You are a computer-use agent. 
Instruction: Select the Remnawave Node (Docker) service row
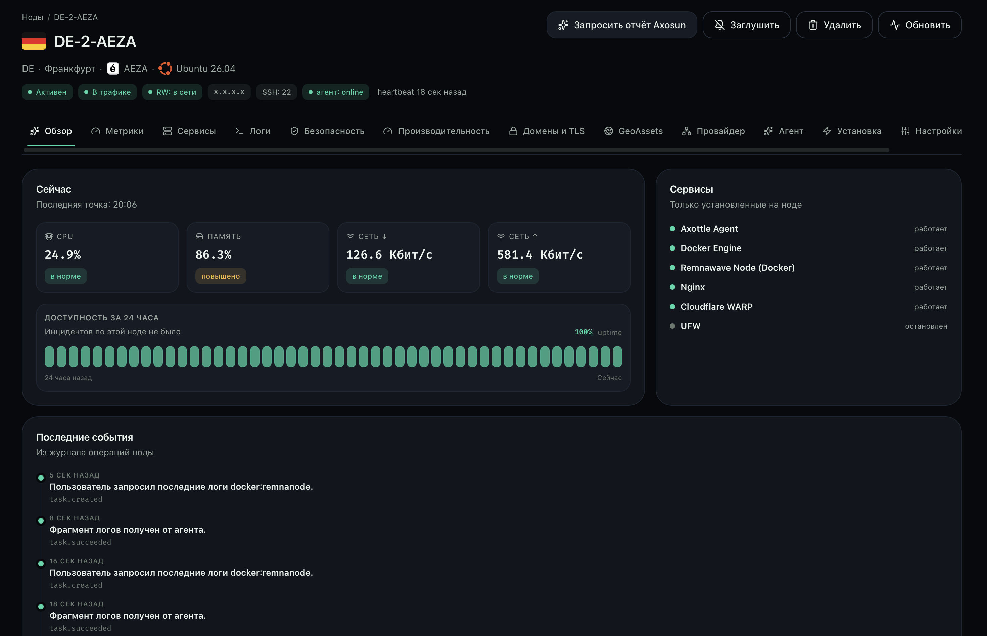click(x=808, y=268)
